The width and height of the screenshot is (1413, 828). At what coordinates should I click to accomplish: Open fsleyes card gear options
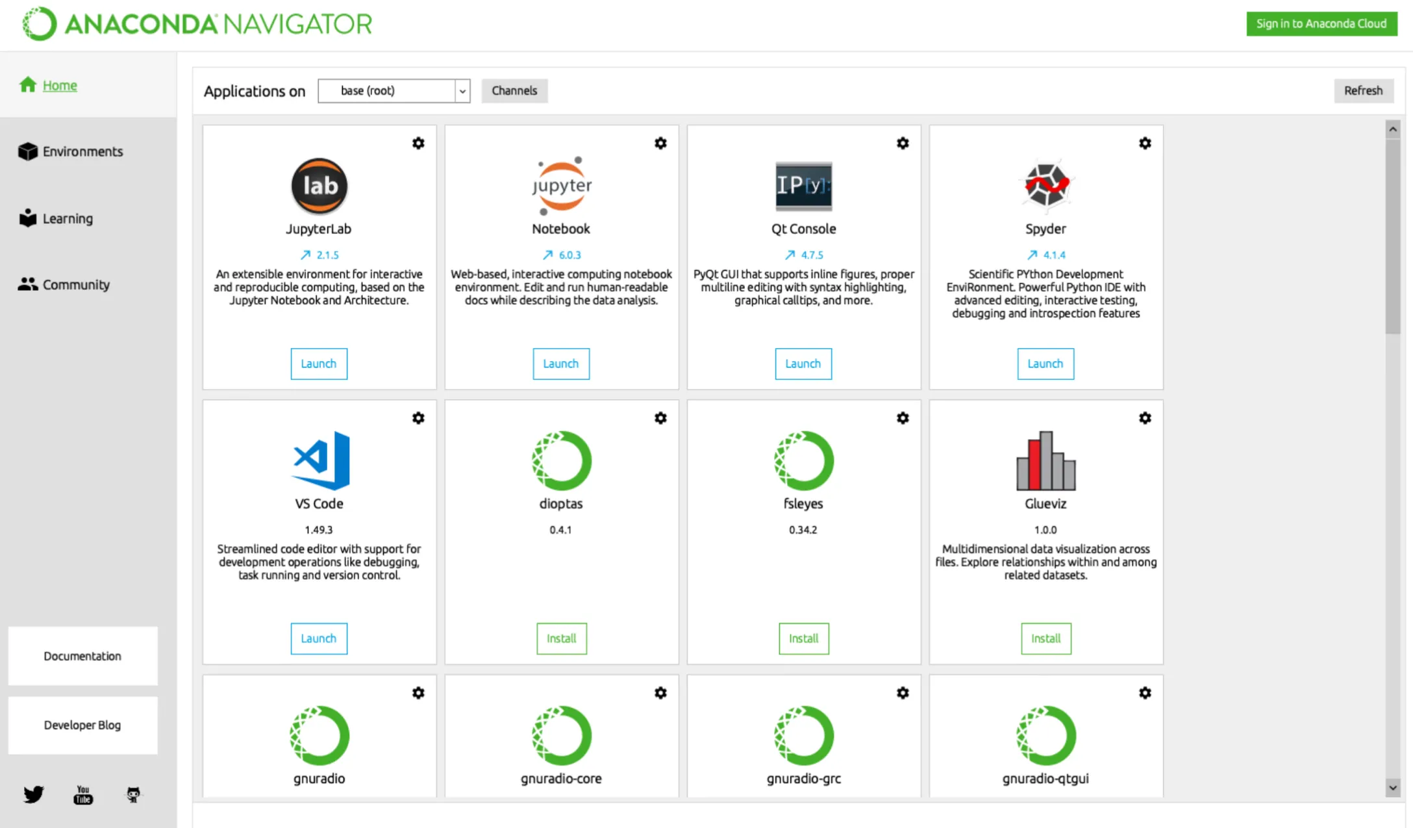point(903,418)
